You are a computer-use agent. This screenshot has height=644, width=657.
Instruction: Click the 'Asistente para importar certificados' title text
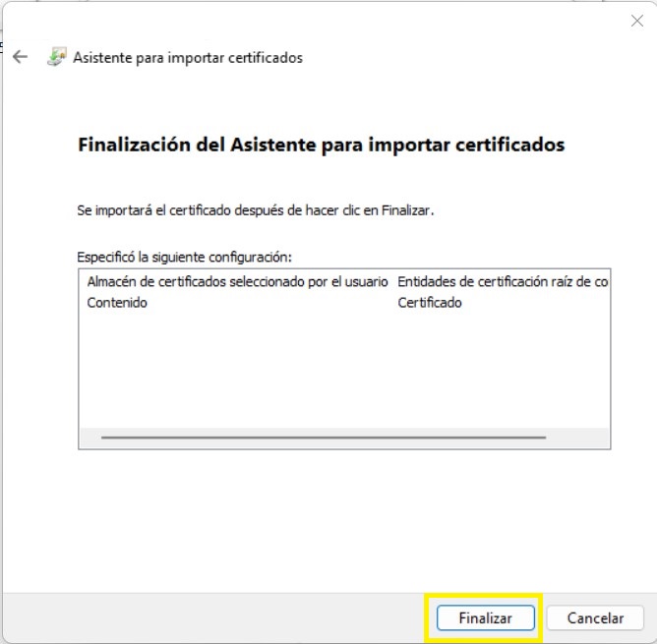[x=188, y=57]
